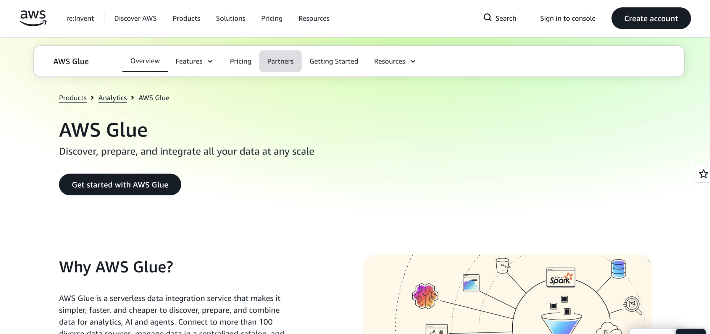
Task: Click the star feedback icon at right edge
Action: (703, 174)
